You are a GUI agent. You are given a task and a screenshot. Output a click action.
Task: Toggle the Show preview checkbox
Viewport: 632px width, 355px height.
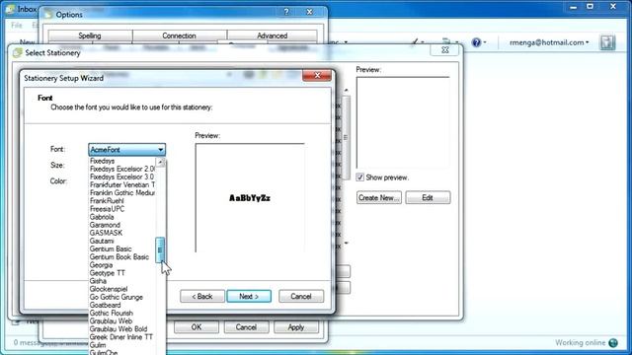pyautogui.click(x=359, y=177)
